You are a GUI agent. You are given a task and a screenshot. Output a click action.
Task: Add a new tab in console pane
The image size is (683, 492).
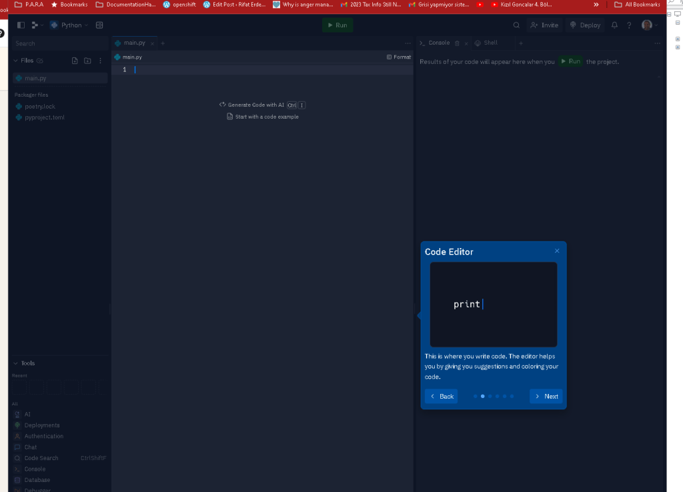click(x=521, y=43)
